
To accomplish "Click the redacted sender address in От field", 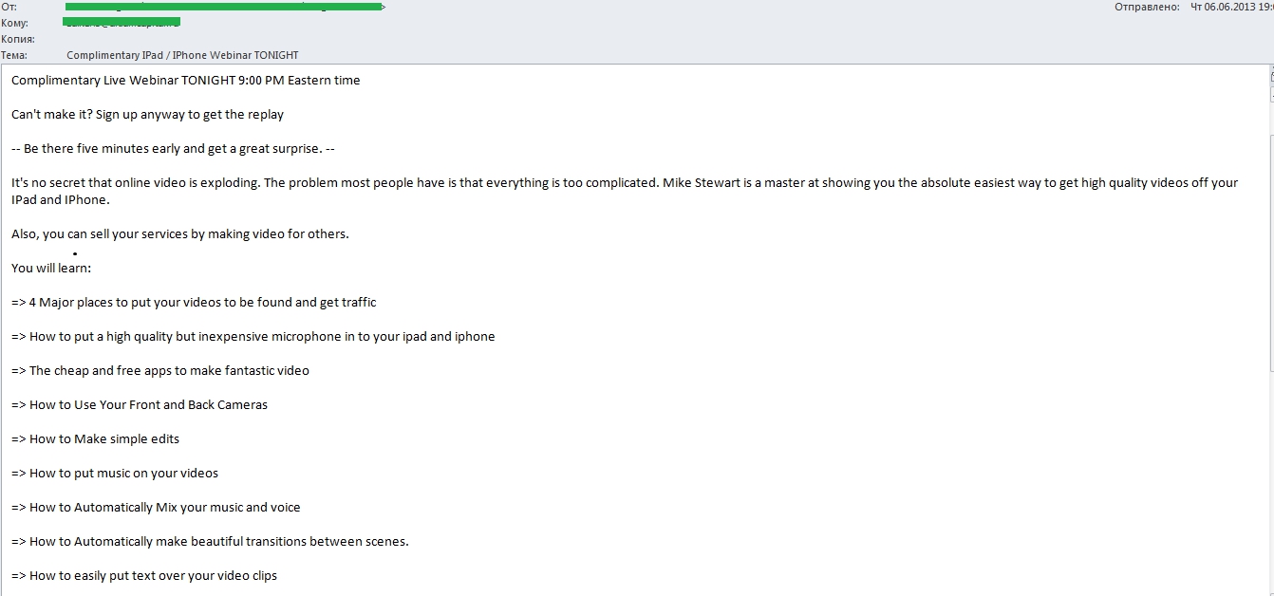I will [x=224, y=6].
